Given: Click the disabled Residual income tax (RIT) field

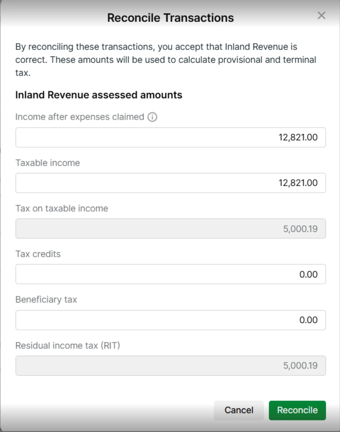Looking at the screenshot, I should point(170,365).
